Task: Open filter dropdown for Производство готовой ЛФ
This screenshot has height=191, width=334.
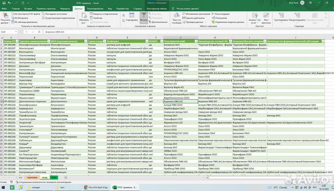Action: click(x=231, y=41)
